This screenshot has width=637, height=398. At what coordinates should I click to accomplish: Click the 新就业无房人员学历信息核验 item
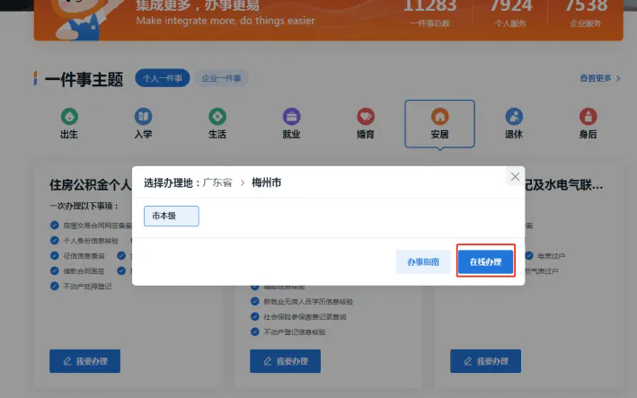pyautogui.click(x=308, y=302)
